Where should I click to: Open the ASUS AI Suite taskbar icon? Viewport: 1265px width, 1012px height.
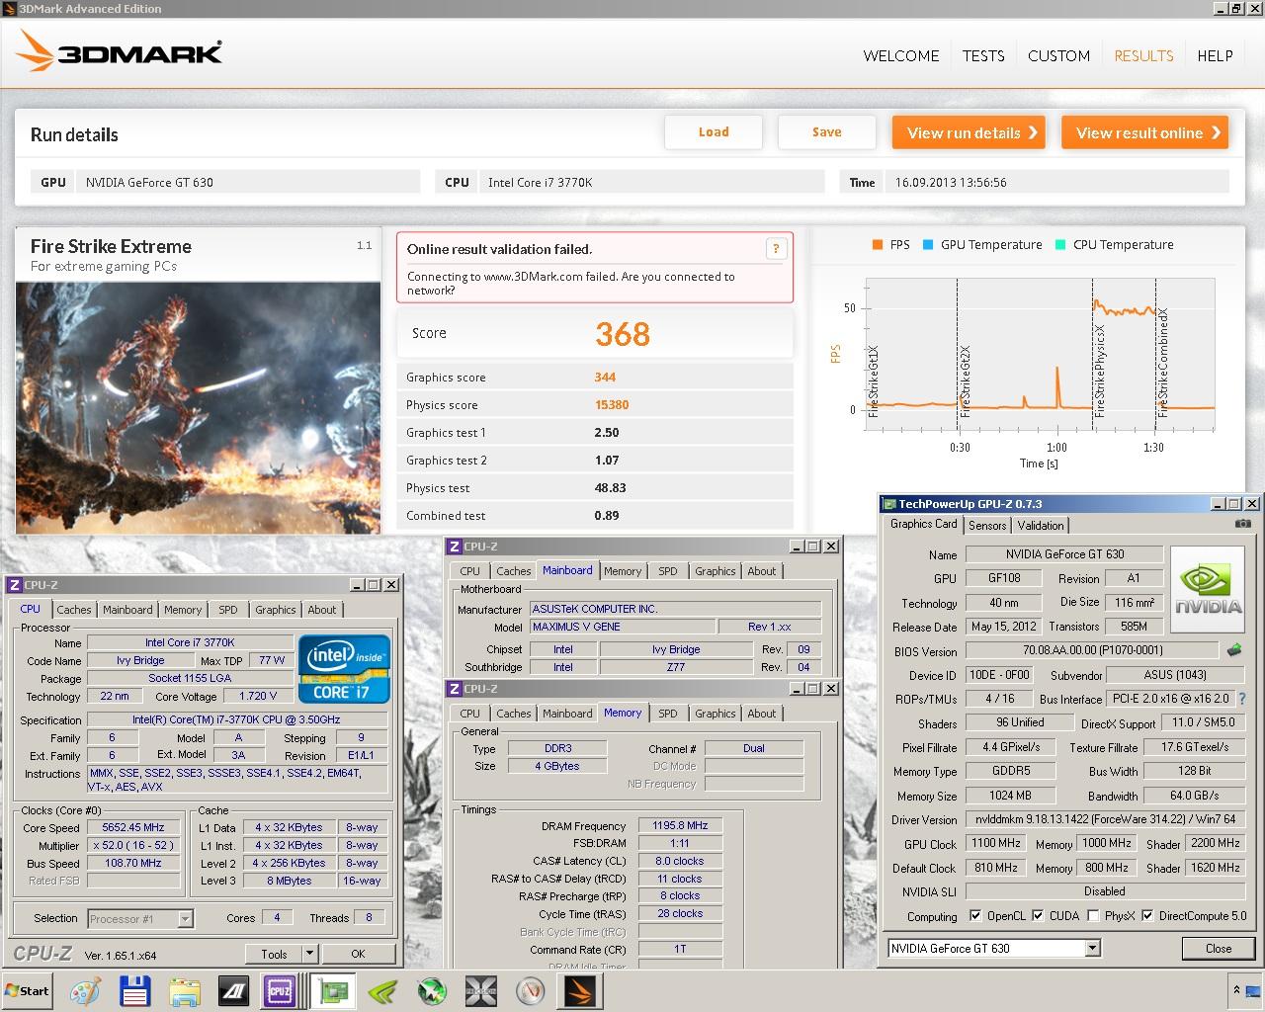tap(233, 991)
